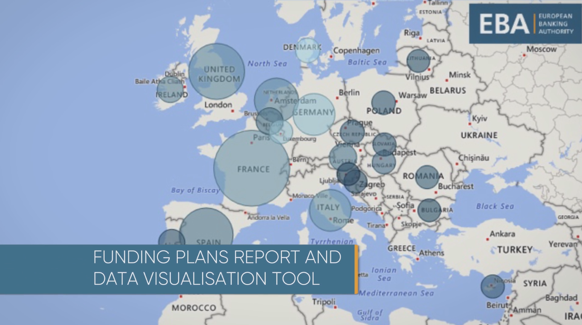Select the Slovakia data bubble
This screenshot has height=325, width=582.
pyautogui.click(x=384, y=144)
